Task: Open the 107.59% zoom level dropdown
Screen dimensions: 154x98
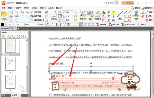Action: (72, 12)
